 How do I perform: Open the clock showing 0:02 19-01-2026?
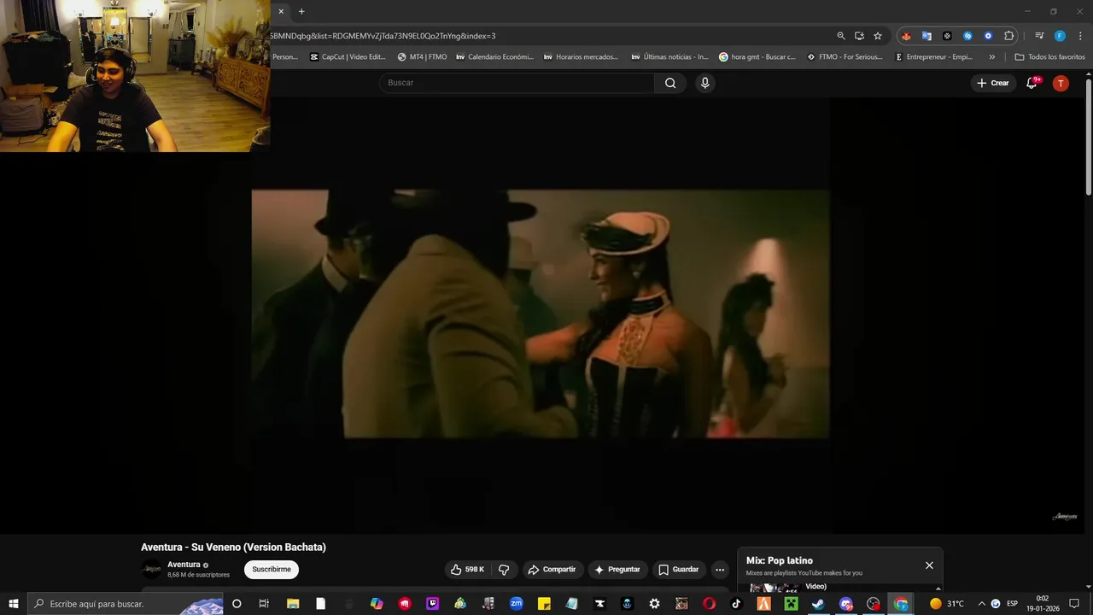coord(1043,603)
